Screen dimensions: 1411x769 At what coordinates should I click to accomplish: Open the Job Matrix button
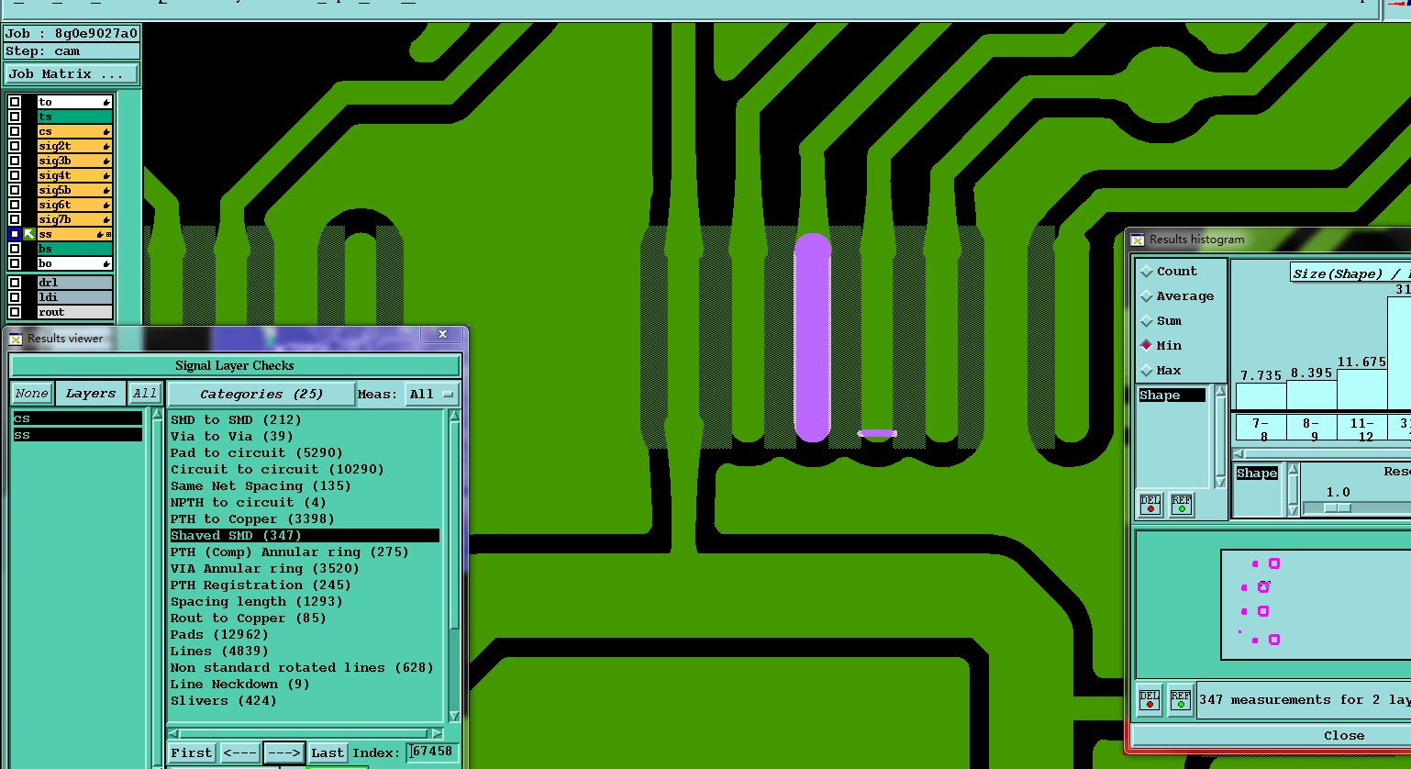tap(72, 74)
